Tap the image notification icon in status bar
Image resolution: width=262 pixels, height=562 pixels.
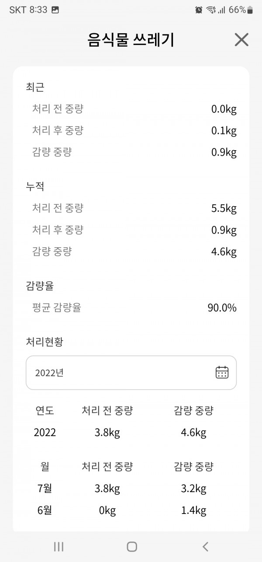point(55,10)
